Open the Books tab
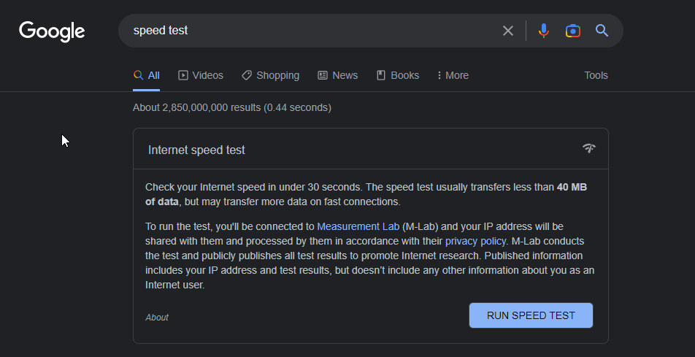 (398, 75)
